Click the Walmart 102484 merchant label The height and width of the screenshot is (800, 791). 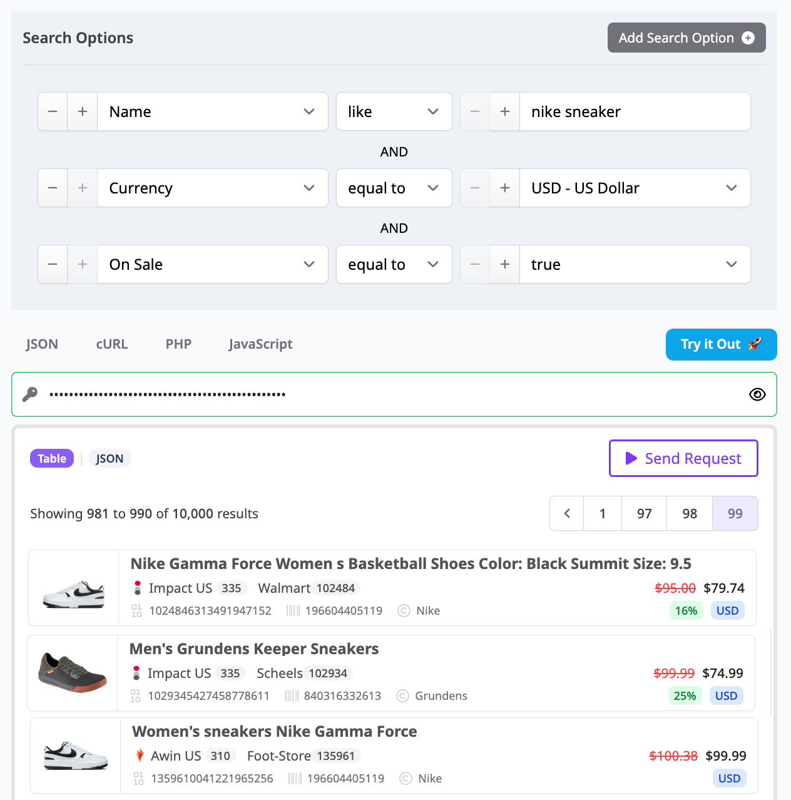tap(309, 588)
